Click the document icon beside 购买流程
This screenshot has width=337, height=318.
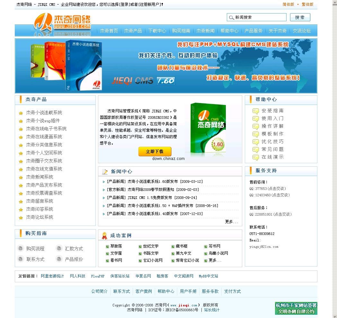click(21, 248)
